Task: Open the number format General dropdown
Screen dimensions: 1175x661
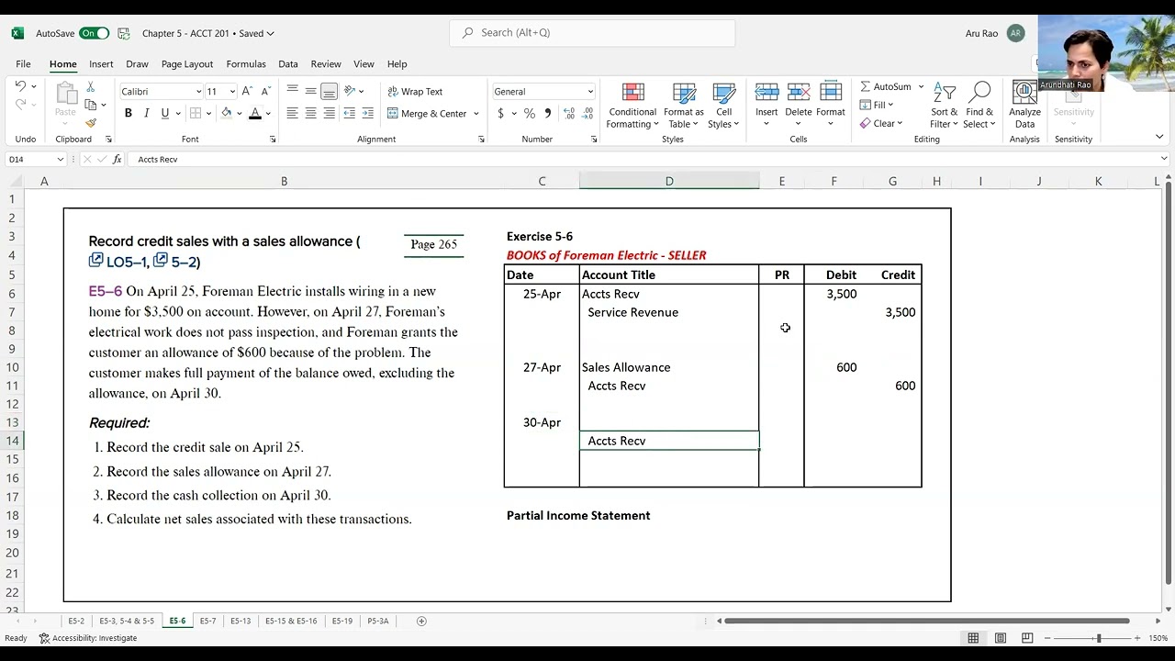Action: tap(590, 92)
